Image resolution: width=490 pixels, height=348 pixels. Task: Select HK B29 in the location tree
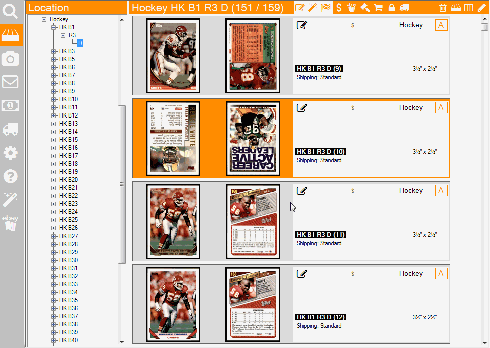click(x=68, y=252)
